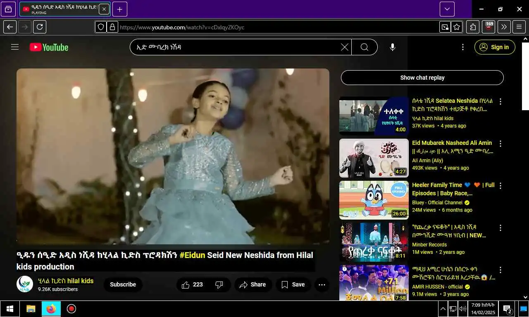Click the Firefox taskbar icon
The width and height of the screenshot is (529, 317).
[x=51, y=309]
